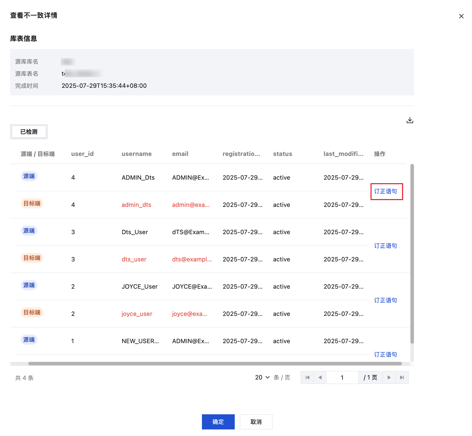Open 订正语句 for user_id 1 row
Image resolution: width=472 pixels, height=436 pixels.
pyautogui.click(x=385, y=355)
